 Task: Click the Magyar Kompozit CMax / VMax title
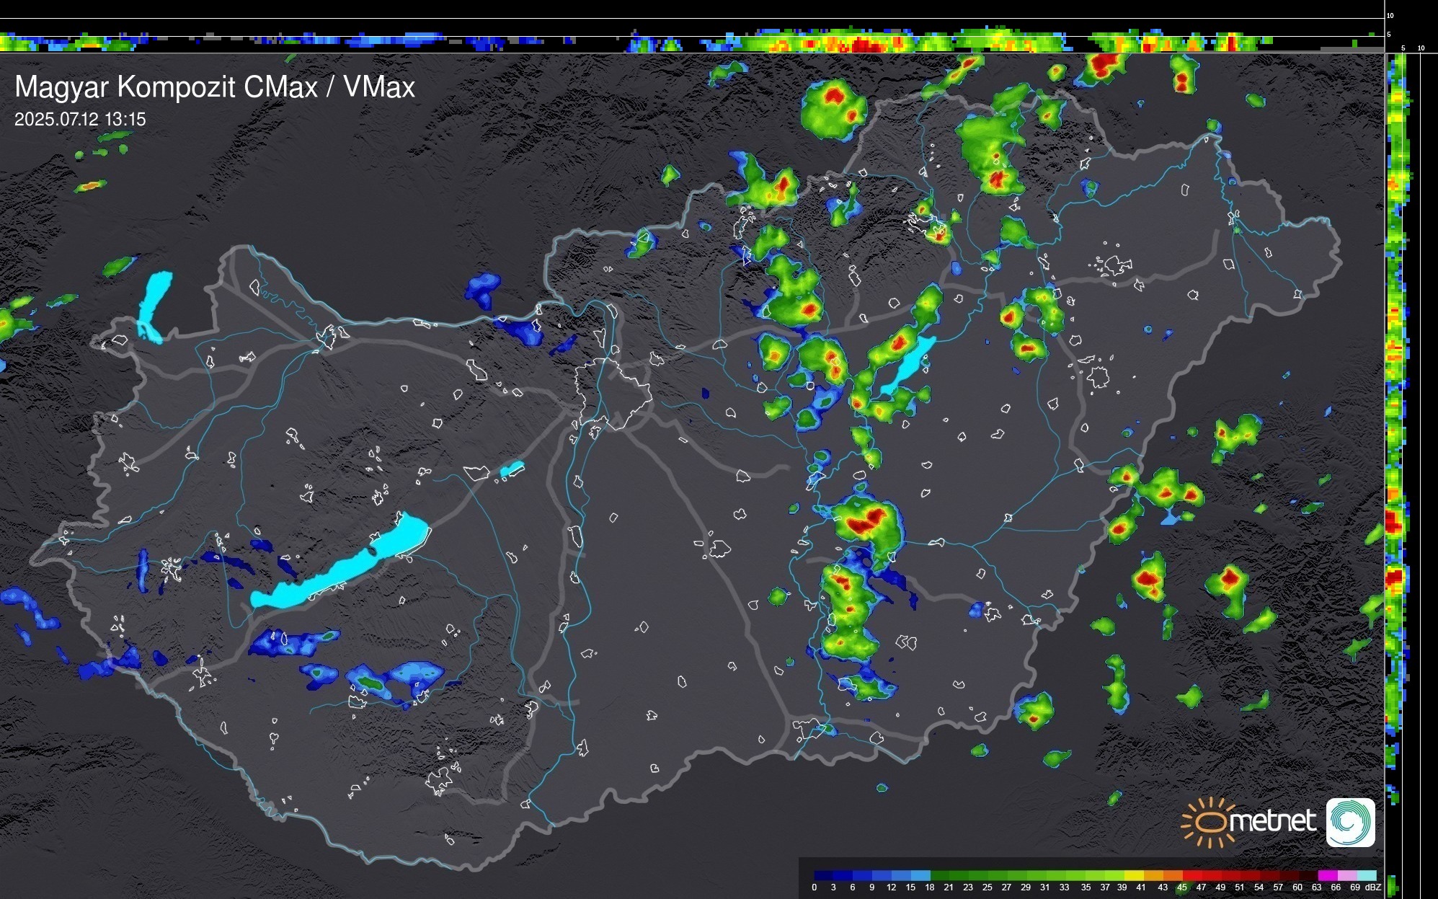[x=215, y=87]
